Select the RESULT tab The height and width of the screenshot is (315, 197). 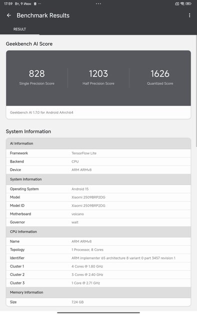[x=19, y=29]
